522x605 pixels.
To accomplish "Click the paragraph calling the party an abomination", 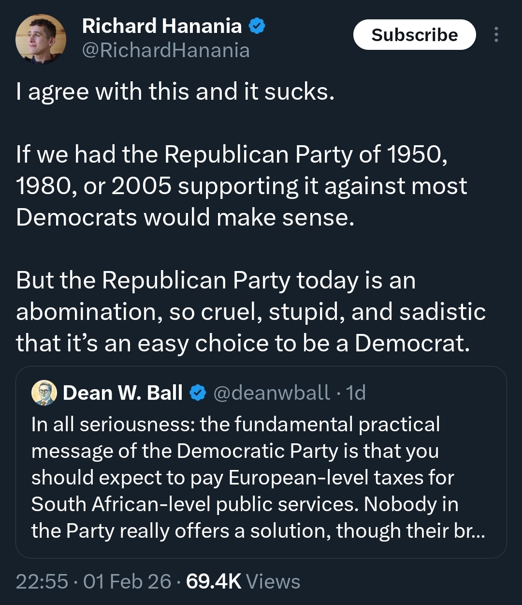I will 250,312.
